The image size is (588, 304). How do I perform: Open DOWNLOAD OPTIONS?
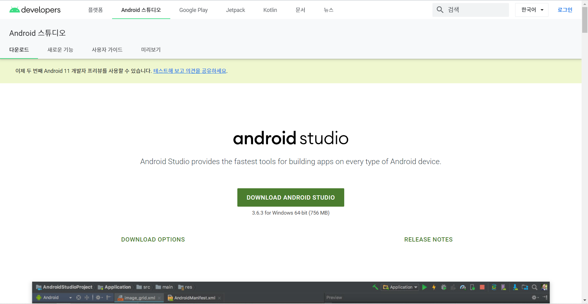153,239
